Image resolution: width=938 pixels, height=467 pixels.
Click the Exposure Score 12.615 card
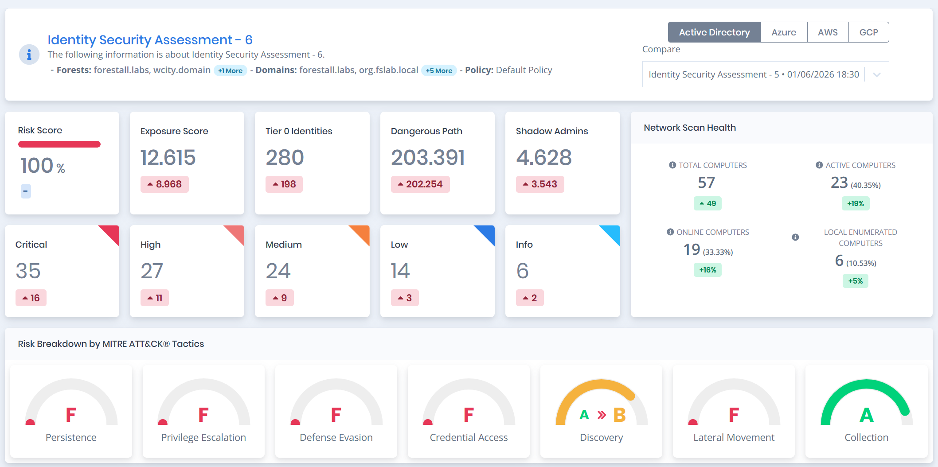pyautogui.click(x=187, y=163)
